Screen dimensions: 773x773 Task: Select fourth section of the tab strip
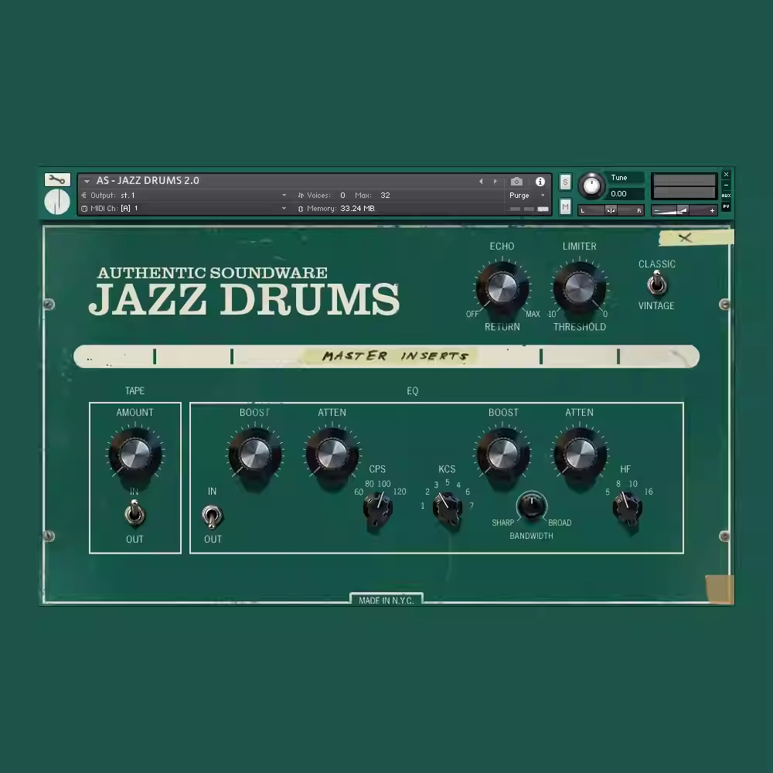580,356
